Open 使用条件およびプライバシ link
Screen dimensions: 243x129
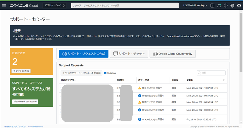click(x=15, y=127)
